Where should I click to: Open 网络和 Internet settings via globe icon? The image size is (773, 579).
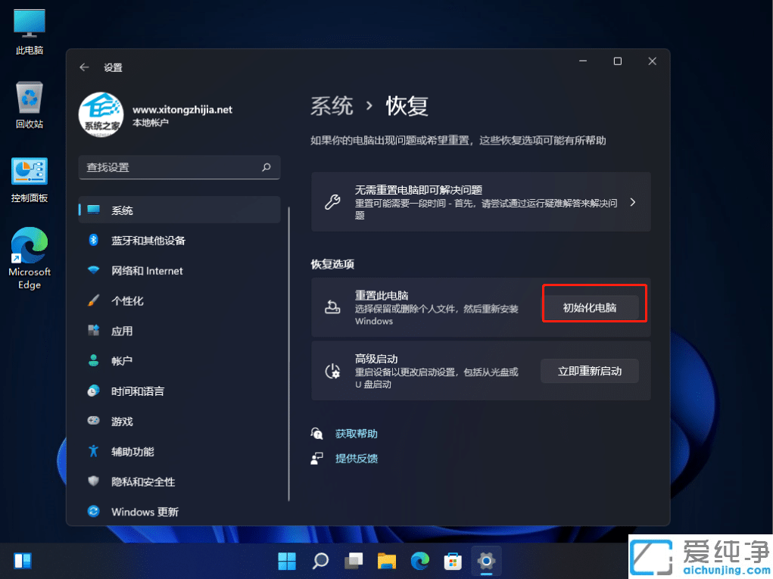tap(92, 270)
